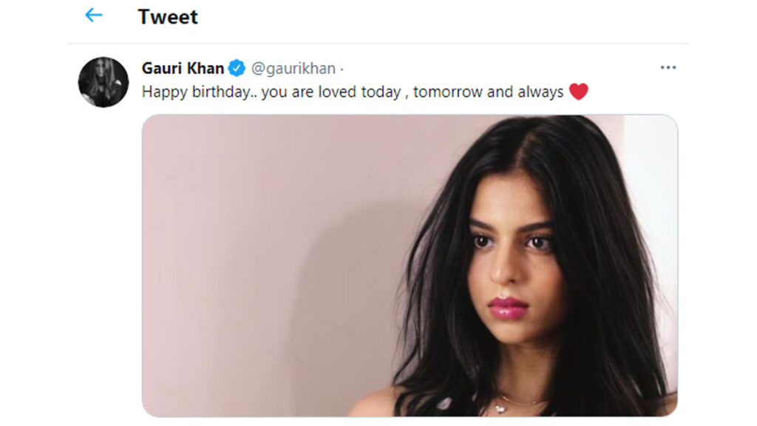The image size is (757, 426).
Task: Click the @gaurikhan handle
Action: click(293, 69)
